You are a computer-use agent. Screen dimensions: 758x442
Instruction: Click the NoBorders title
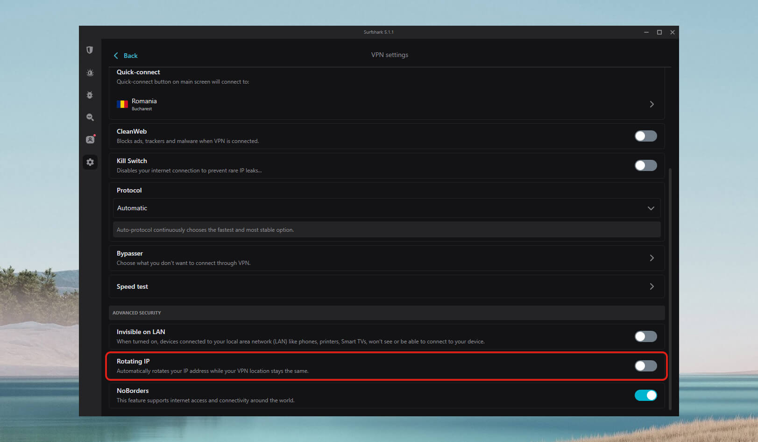coord(133,391)
